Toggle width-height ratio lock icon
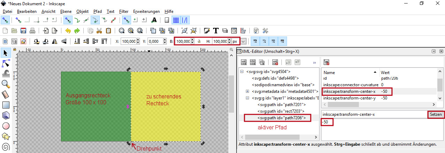 pos(199,41)
